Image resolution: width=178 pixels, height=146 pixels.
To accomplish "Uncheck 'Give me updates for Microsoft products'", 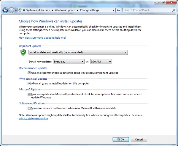I will 29,94.
